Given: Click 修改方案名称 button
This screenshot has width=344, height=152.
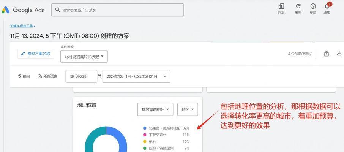Looking at the screenshot, I should pos(36,54).
